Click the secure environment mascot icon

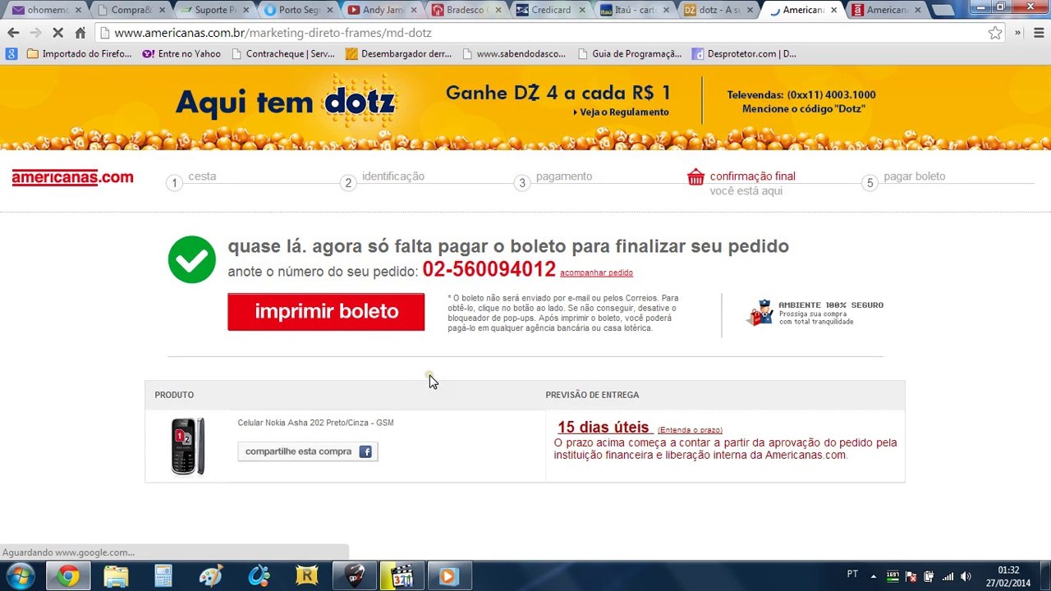pos(760,313)
